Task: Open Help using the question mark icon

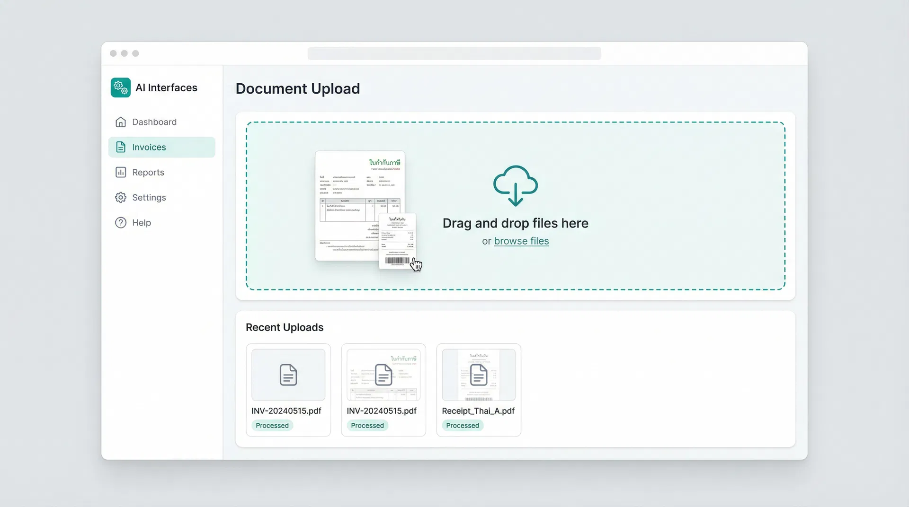Action: 121,222
